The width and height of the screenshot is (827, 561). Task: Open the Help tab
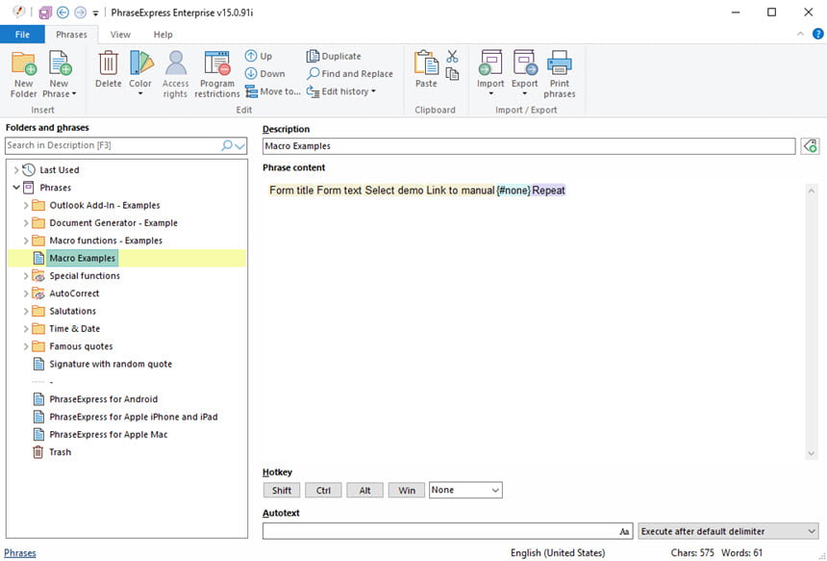(163, 35)
